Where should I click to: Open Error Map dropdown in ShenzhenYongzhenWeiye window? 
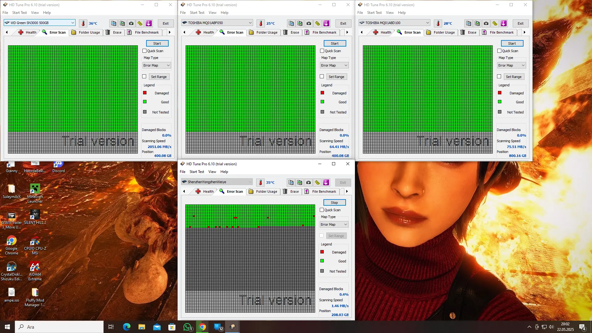pos(334,224)
